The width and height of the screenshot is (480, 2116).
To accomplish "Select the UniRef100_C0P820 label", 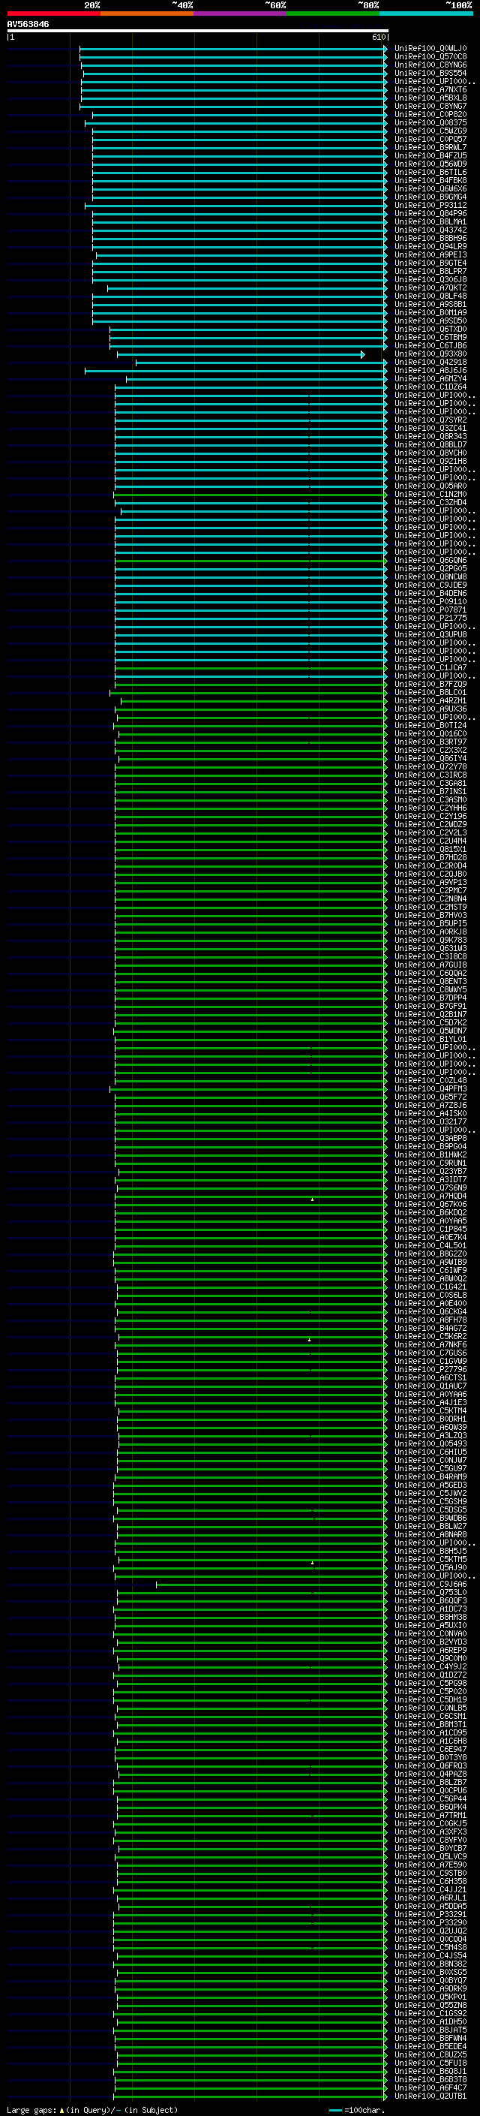I will [430, 114].
